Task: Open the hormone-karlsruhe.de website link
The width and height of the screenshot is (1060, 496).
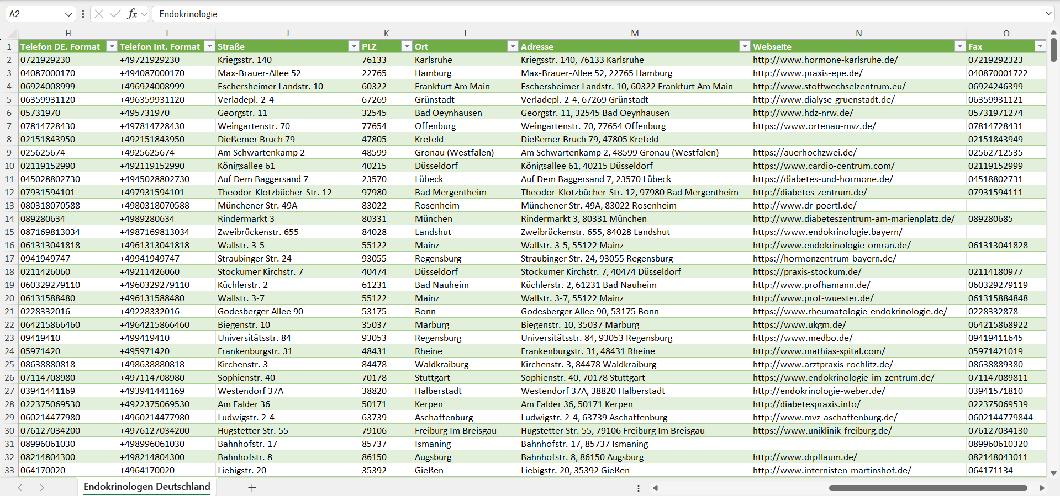Action: pos(825,60)
